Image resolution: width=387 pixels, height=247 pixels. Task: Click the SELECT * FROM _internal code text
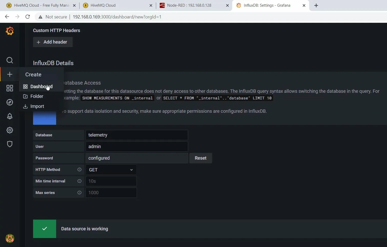[x=217, y=98]
